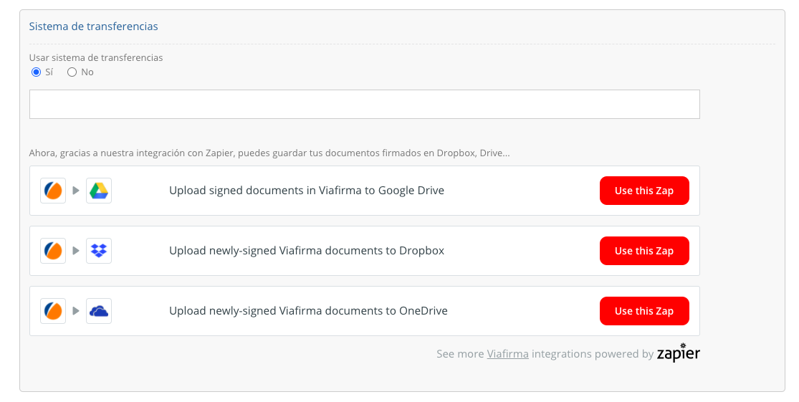Click the Google Drive icon
This screenshot has height=402, width=799.
[98, 191]
